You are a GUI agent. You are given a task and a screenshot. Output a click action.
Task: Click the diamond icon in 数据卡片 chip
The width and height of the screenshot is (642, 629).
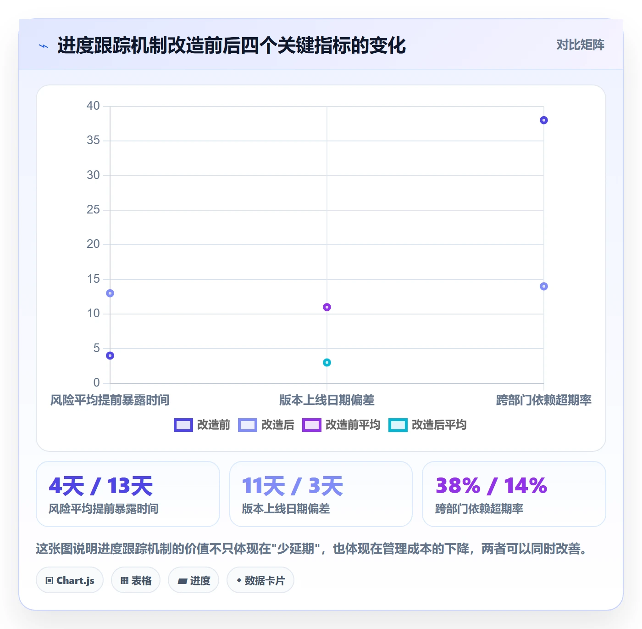tap(239, 580)
